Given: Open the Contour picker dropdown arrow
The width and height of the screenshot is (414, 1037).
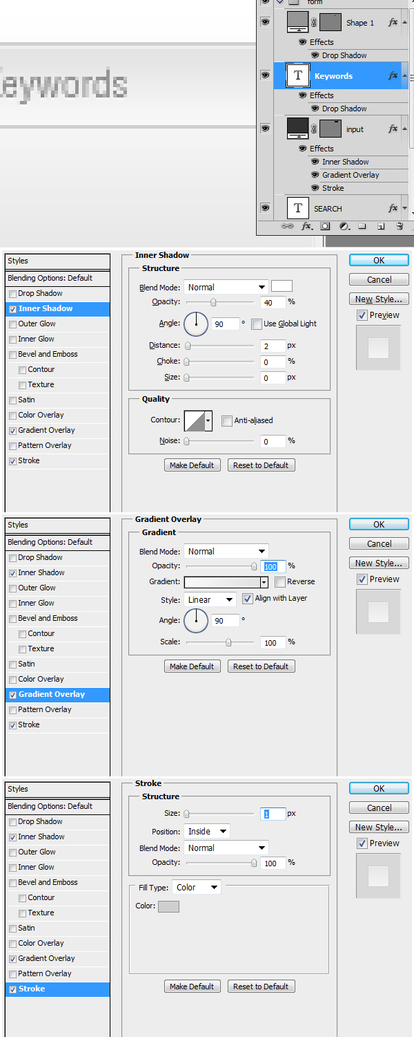Looking at the screenshot, I should (x=208, y=420).
